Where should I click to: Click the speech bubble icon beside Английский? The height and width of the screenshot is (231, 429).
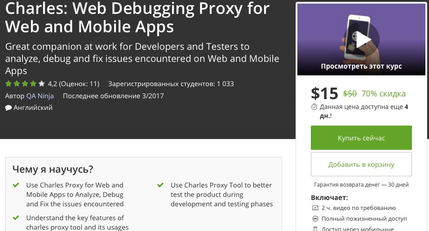click(8, 108)
